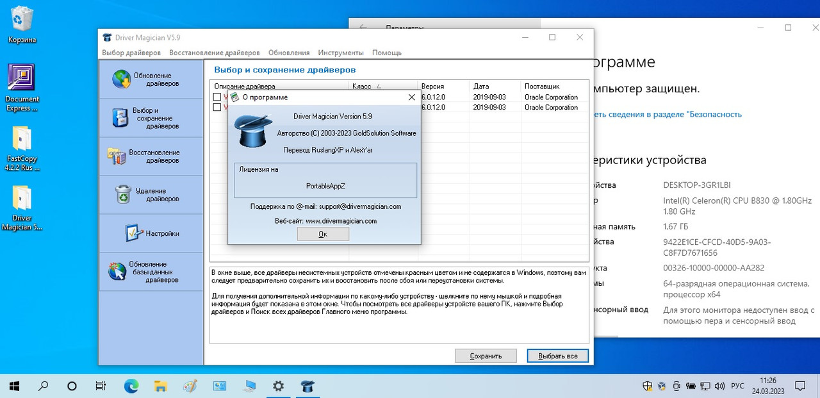Click the second row's 2019-09-03 date cell
The image size is (820, 398).
(x=489, y=108)
